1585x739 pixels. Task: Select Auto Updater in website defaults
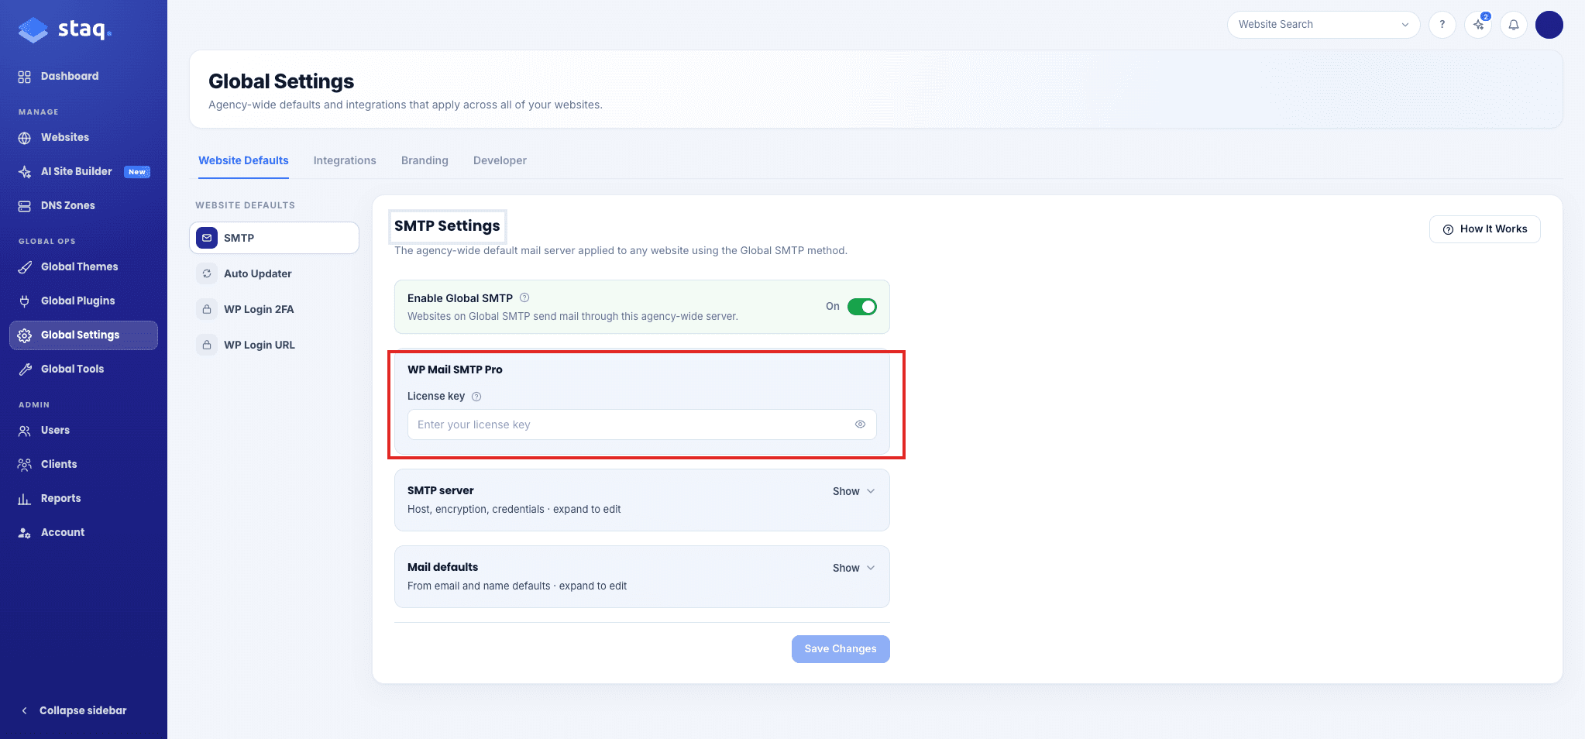pyautogui.click(x=274, y=273)
